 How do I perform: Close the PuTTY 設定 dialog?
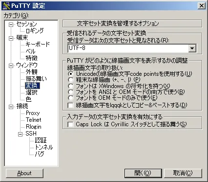[x=202, y=6]
